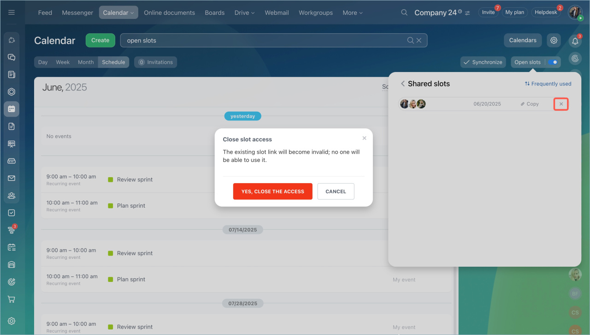This screenshot has width=590, height=335.
Task: Open the notifications bell icon
Action: pyautogui.click(x=575, y=41)
